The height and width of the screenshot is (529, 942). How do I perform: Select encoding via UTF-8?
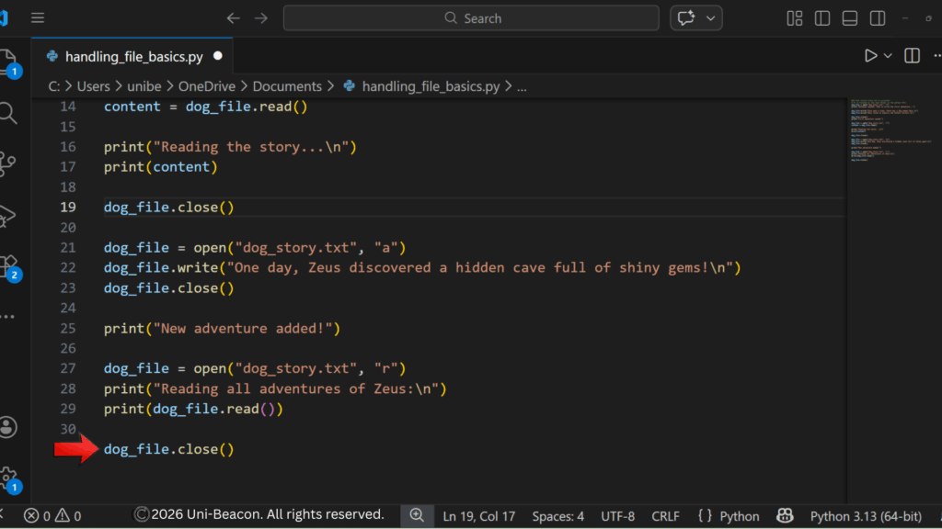click(x=617, y=516)
